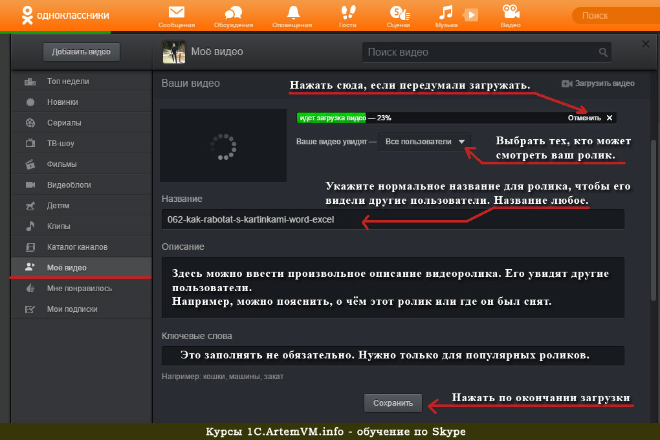The image size is (660, 440).
Task: Select Топ недели in sidebar
Action: 68,82
